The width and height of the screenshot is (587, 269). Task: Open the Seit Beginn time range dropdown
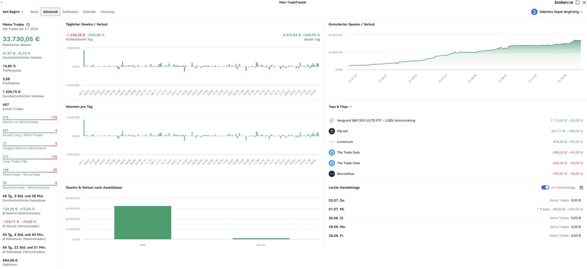pos(13,12)
